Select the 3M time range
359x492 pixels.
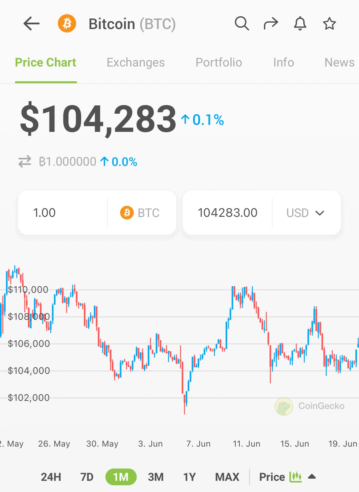[156, 477]
